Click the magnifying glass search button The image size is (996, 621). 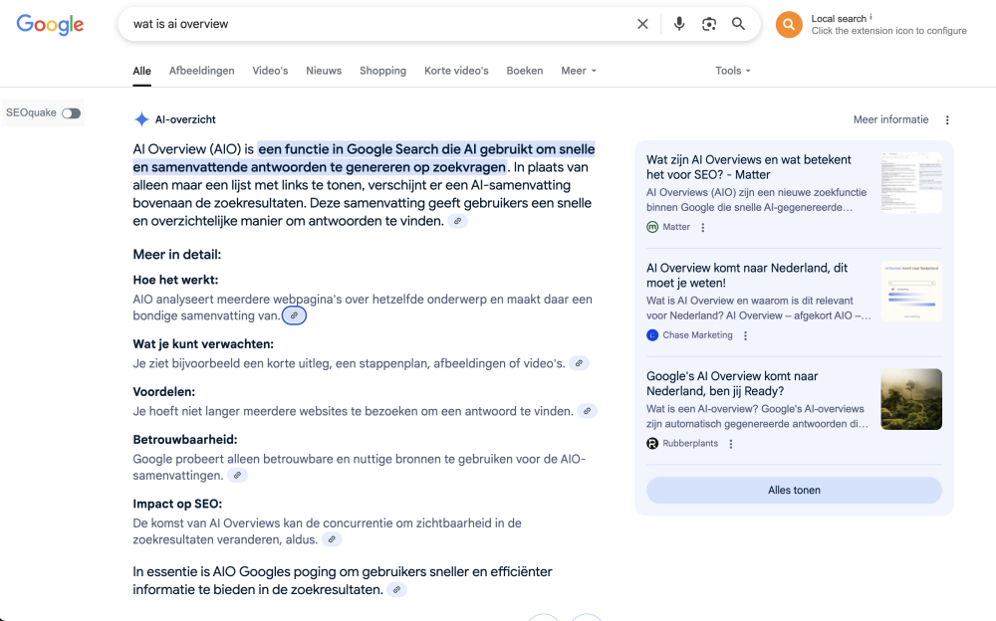point(738,24)
